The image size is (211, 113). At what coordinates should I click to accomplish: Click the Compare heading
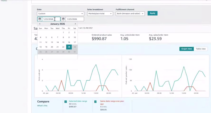coord(43,101)
